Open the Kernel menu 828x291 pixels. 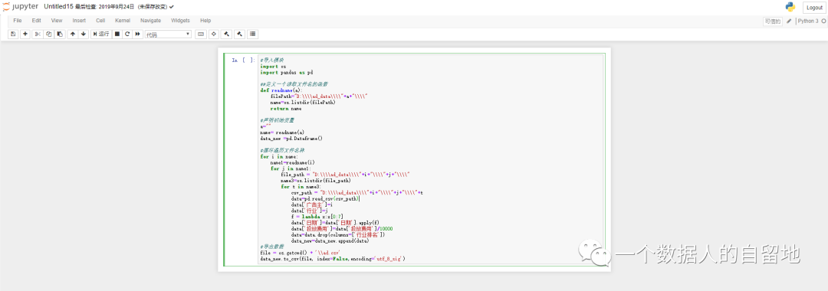click(123, 21)
